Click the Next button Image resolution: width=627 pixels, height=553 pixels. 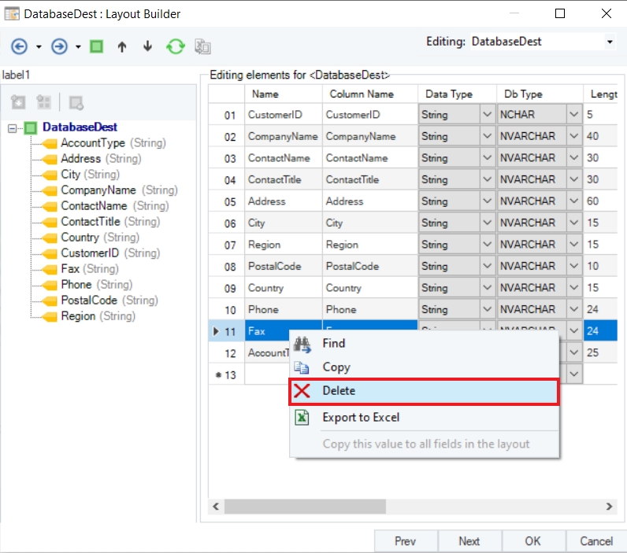(x=469, y=541)
